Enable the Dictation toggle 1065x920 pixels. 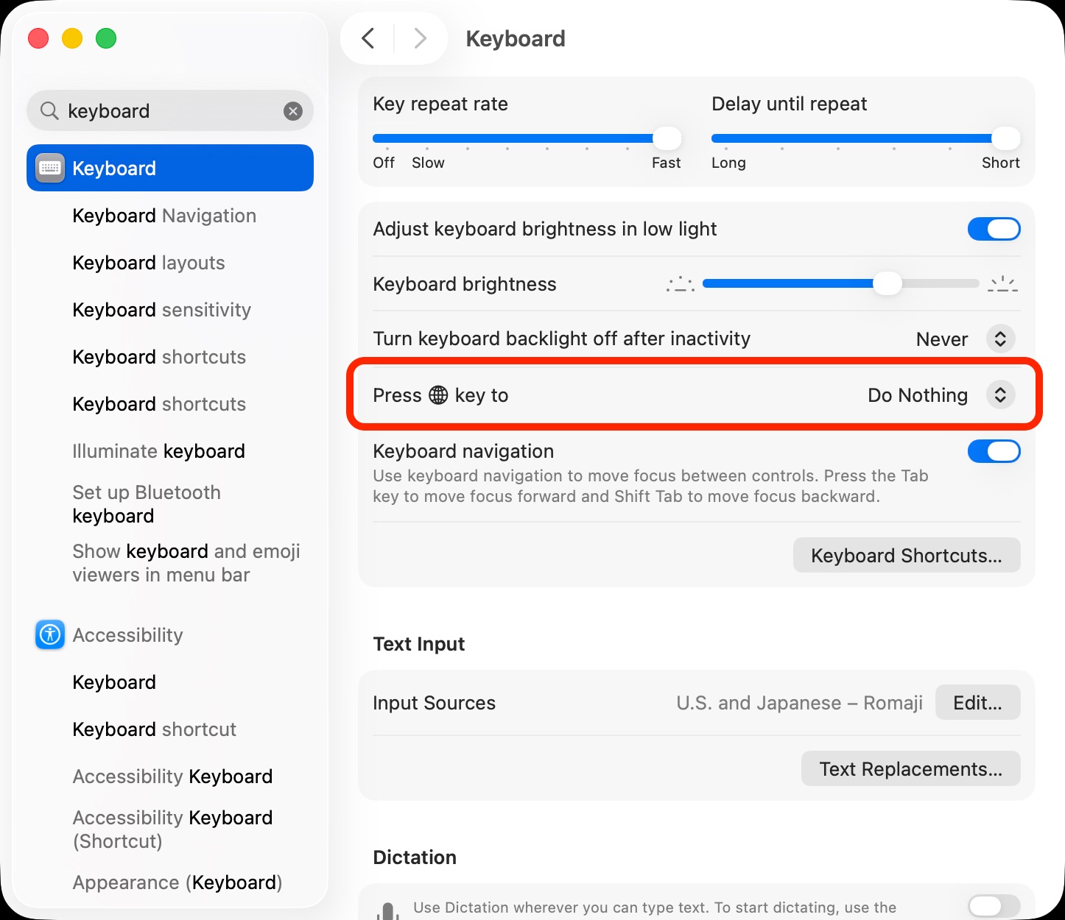coord(994,907)
